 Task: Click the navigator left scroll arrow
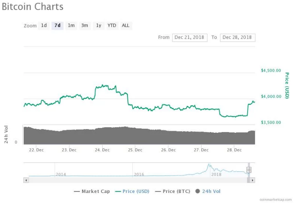point(26,180)
